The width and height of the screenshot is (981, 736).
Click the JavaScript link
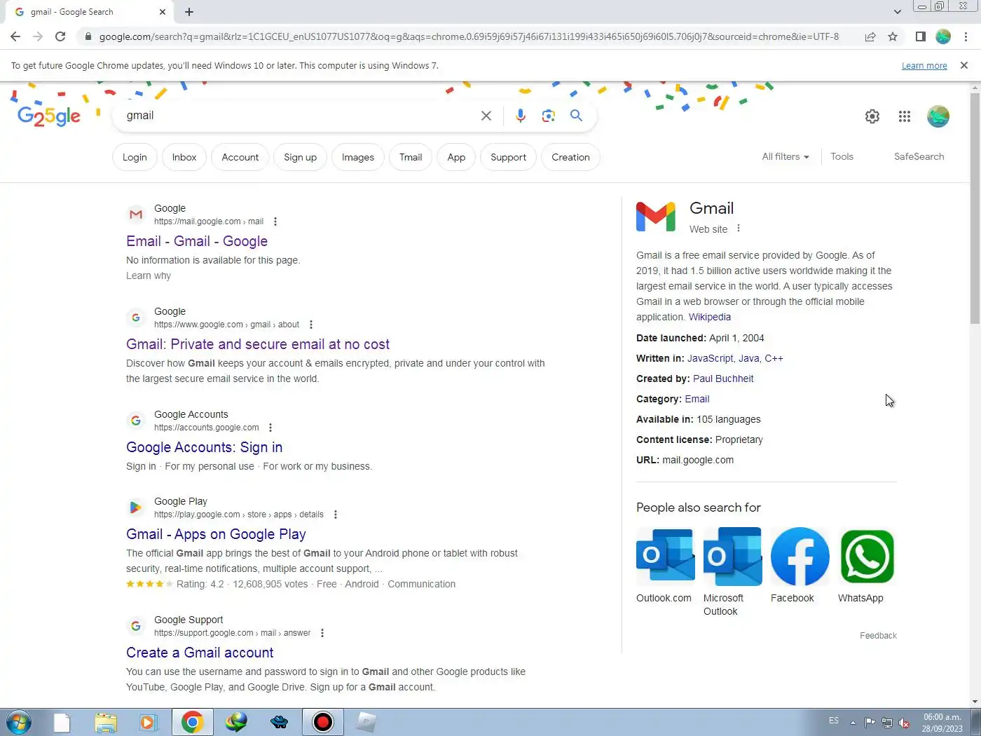click(x=711, y=358)
